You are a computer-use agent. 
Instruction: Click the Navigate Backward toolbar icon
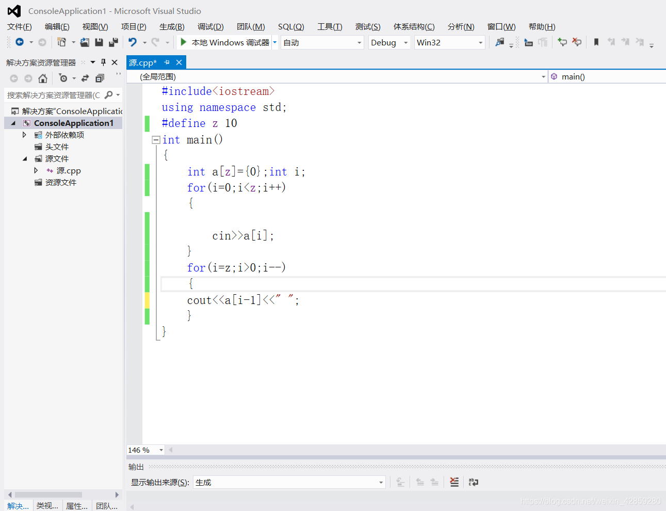(x=20, y=42)
